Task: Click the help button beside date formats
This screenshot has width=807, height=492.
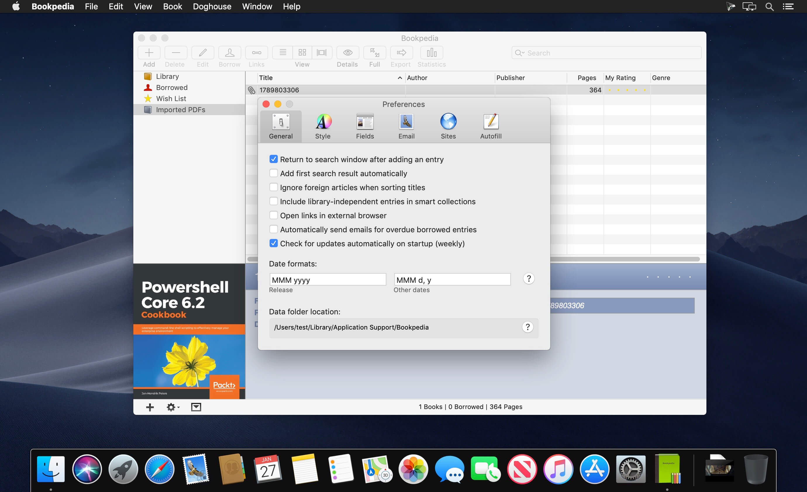Action: click(529, 278)
